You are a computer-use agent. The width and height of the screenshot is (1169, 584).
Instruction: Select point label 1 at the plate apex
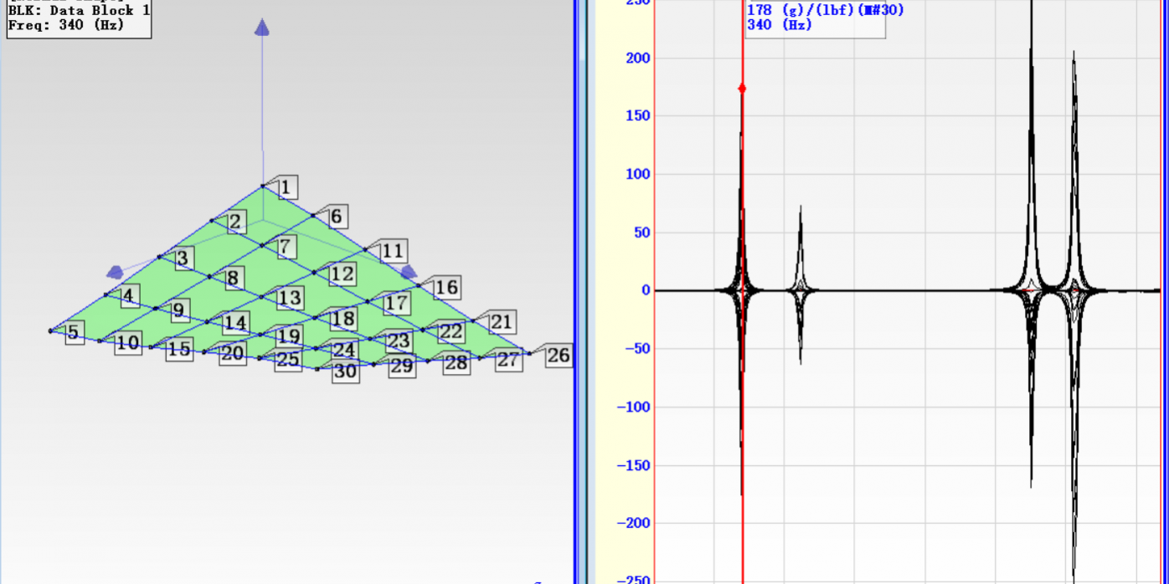[286, 187]
